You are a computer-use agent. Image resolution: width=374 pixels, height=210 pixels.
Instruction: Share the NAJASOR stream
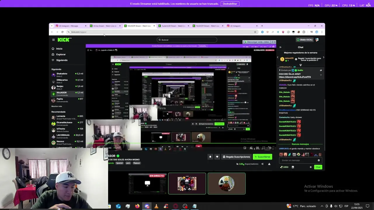tap(262, 164)
